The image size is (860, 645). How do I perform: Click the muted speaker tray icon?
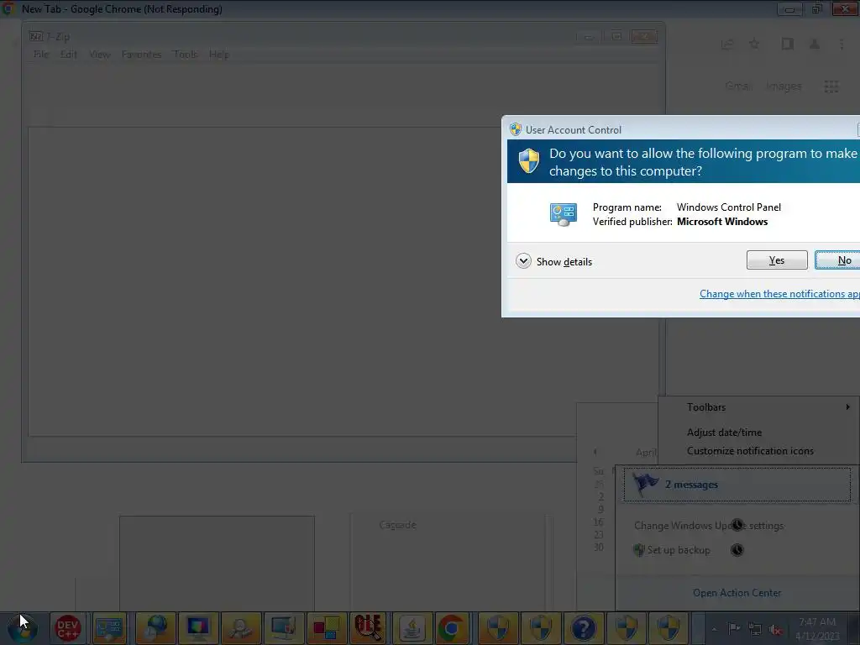(775, 630)
